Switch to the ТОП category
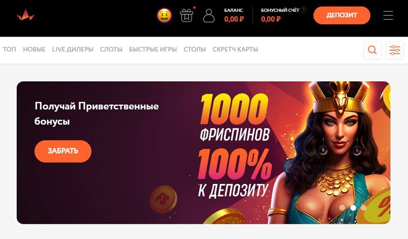 [9, 49]
